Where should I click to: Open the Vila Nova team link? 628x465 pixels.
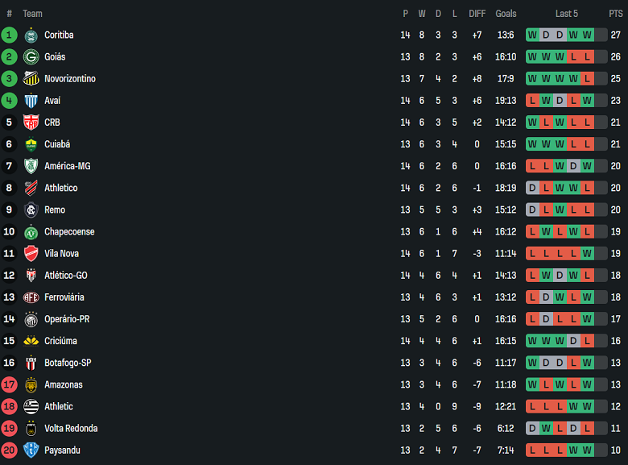pos(61,253)
